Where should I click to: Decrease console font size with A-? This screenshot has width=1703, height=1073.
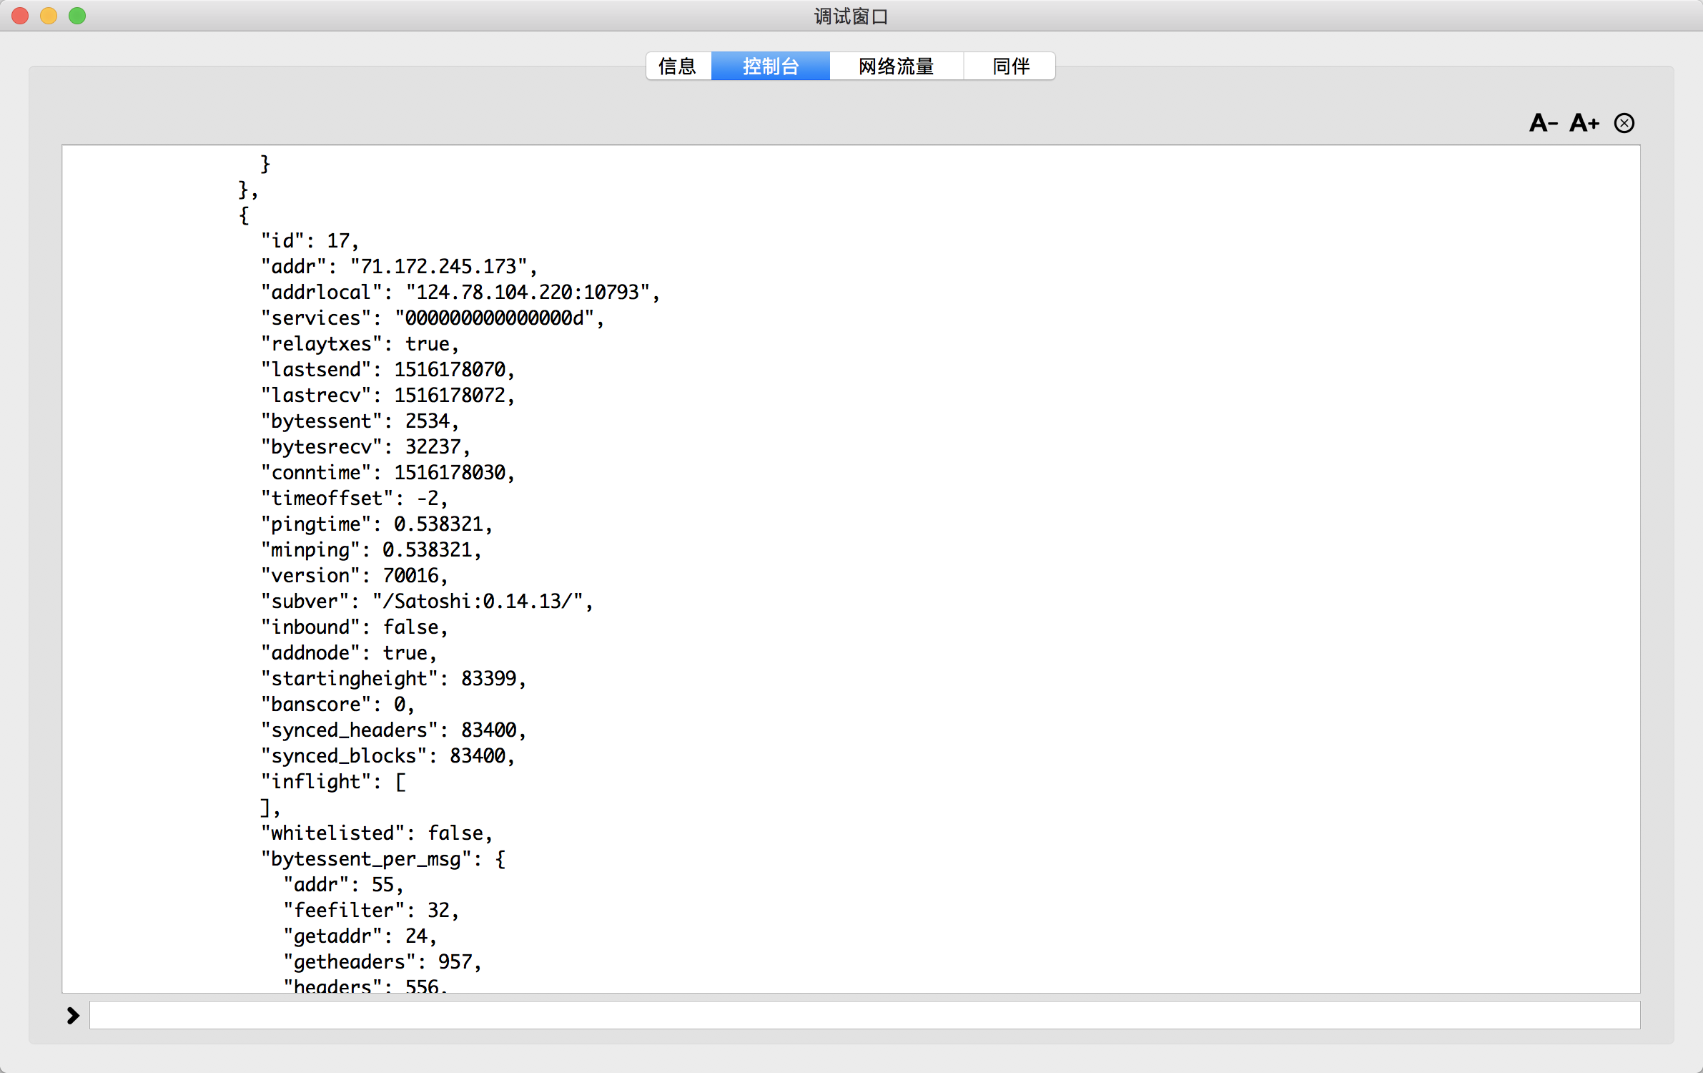coord(1543,123)
